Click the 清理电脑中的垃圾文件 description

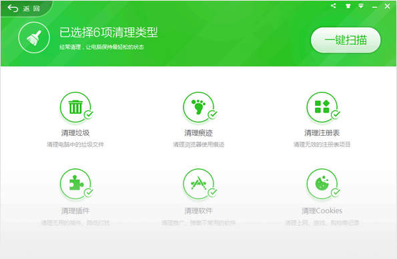(x=75, y=144)
